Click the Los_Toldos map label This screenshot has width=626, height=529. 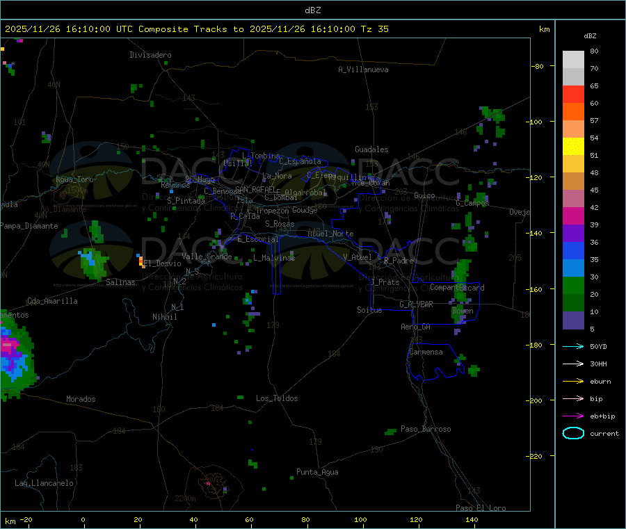[x=277, y=398]
